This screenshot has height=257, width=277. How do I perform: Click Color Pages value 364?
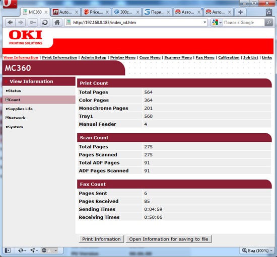click(x=148, y=100)
